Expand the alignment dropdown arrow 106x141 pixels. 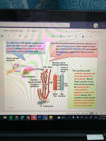point(56,37)
